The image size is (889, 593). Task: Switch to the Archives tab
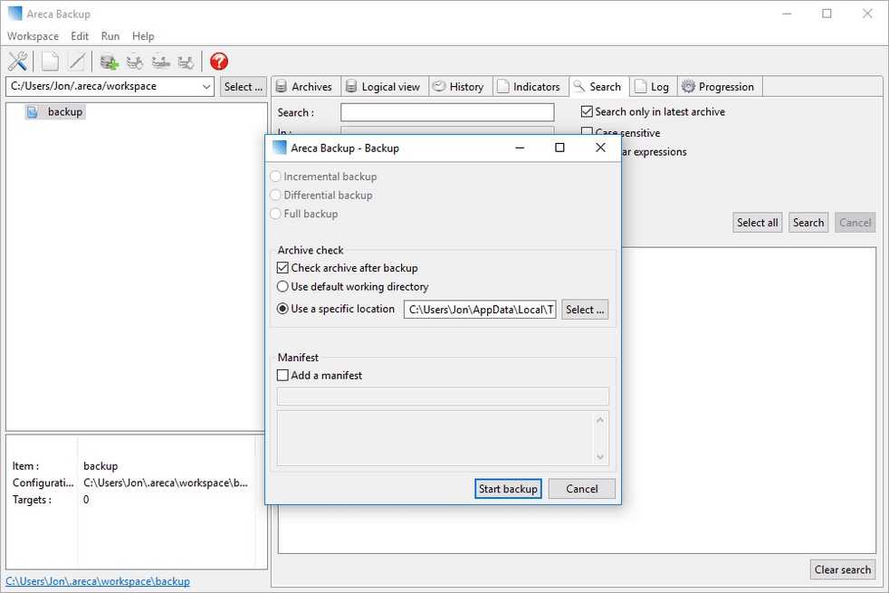[304, 87]
